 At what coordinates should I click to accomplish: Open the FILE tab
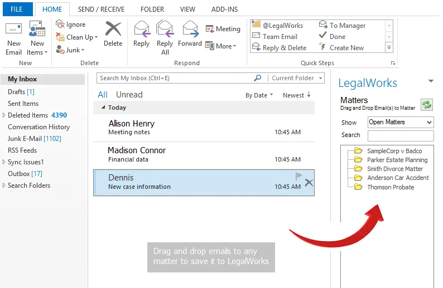(17, 9)
